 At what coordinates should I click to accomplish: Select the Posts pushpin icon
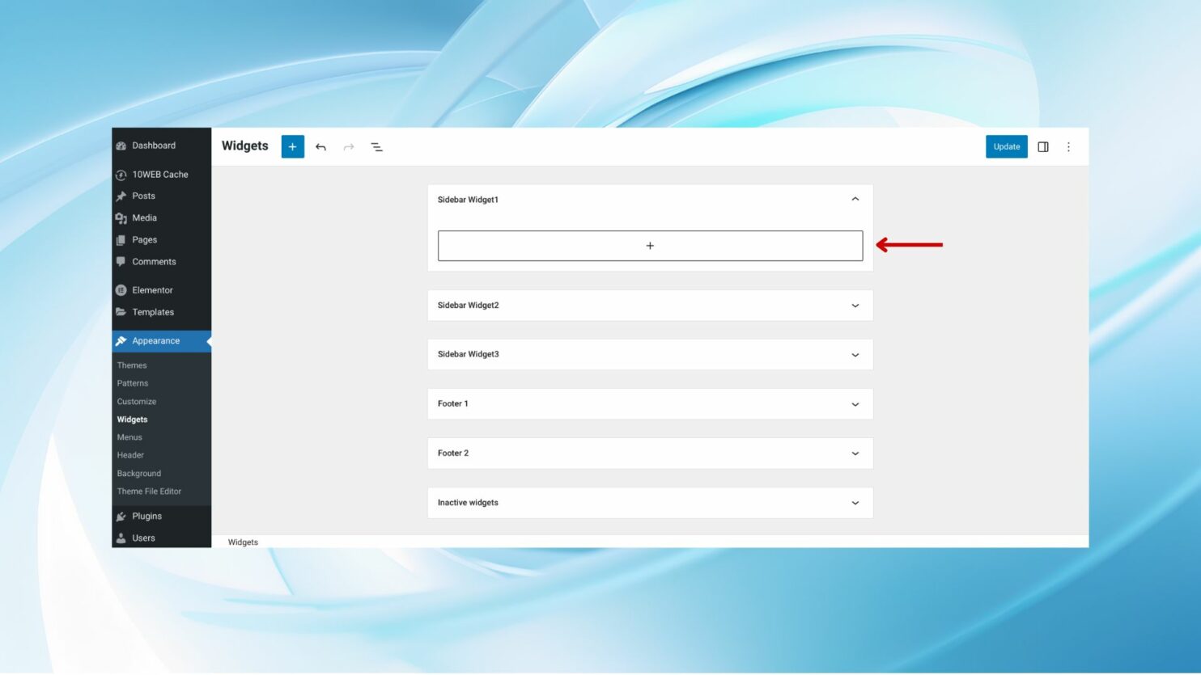[121, 196]
